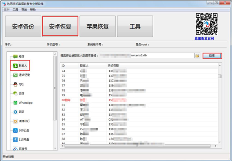232x161 pixels.
Task: Click the 安卓恢复 button
Action: coord(60,26)
